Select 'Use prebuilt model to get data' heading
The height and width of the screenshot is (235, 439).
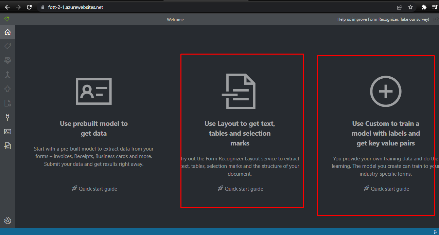pyautogui.click(x=94, y=128)
